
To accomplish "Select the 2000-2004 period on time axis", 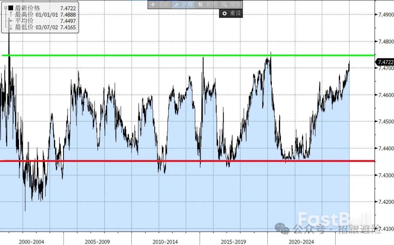I will coord(31,242).
